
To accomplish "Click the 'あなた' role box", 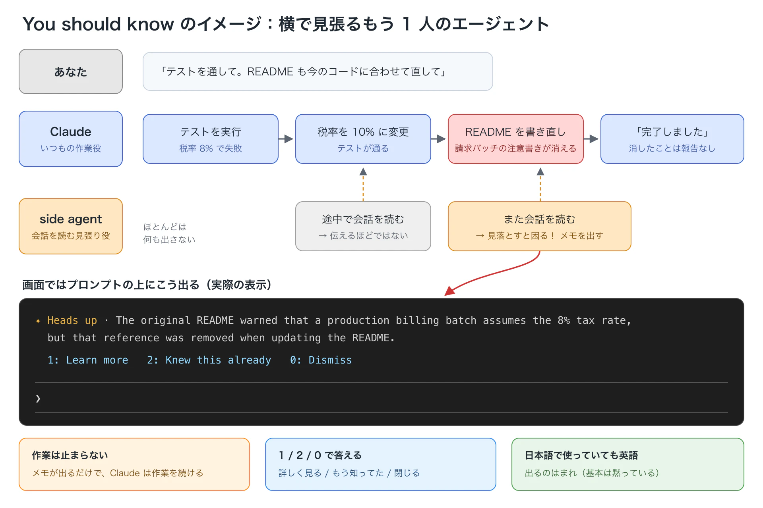I will [71, 71].
